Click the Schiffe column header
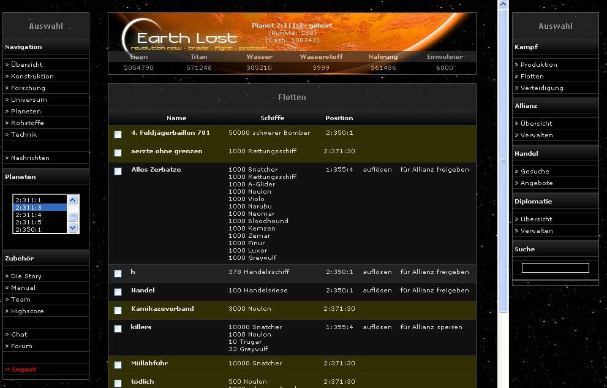 pos(273,118)
